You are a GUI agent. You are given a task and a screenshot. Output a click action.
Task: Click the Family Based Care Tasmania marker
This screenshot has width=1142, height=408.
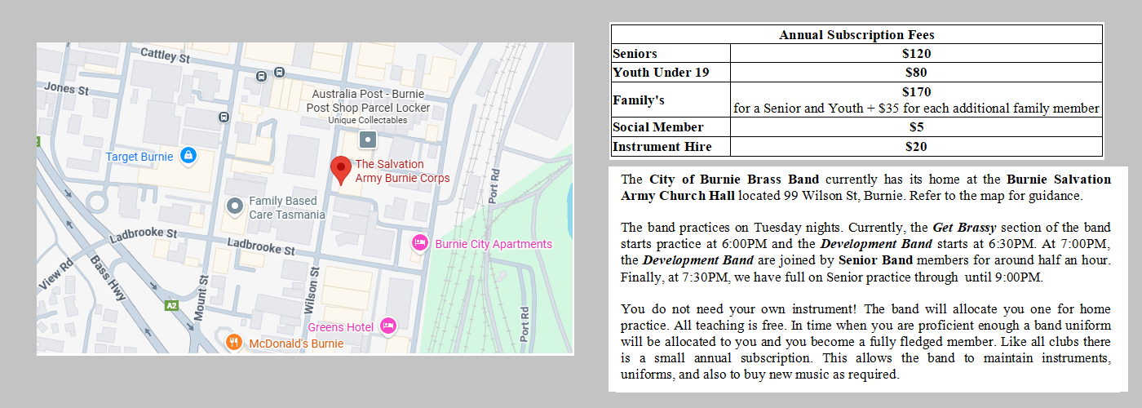235,206
